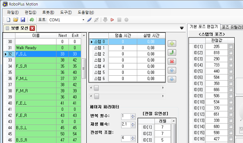Viewport: 243px width, 143px height.
Task: Click the new file icon in toolbar
Action: [x=8, y=20]
